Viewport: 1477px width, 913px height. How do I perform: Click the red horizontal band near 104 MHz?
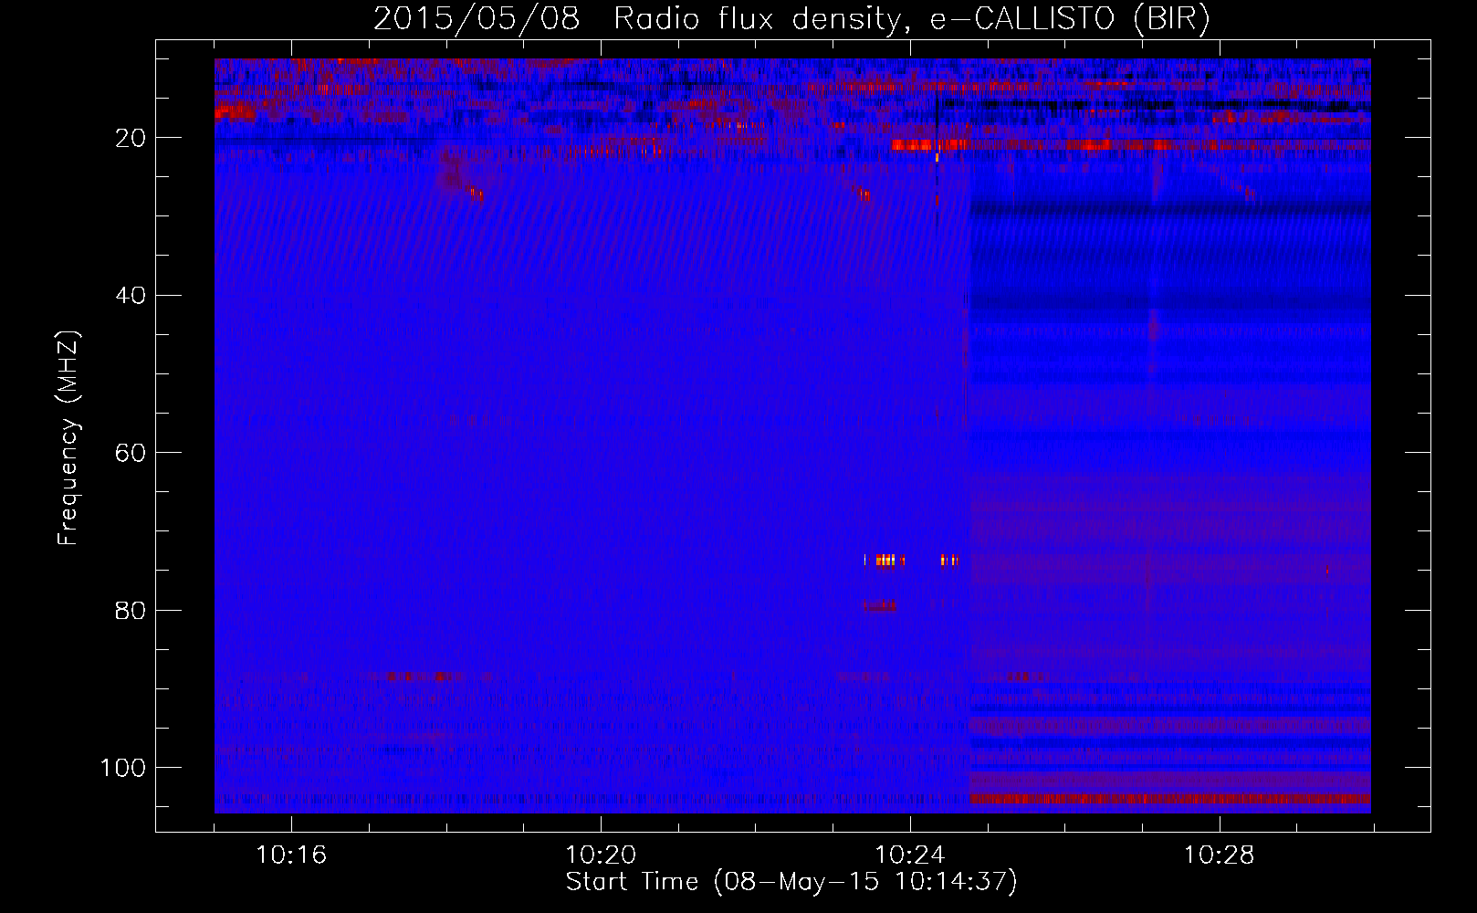point(1169,799)
